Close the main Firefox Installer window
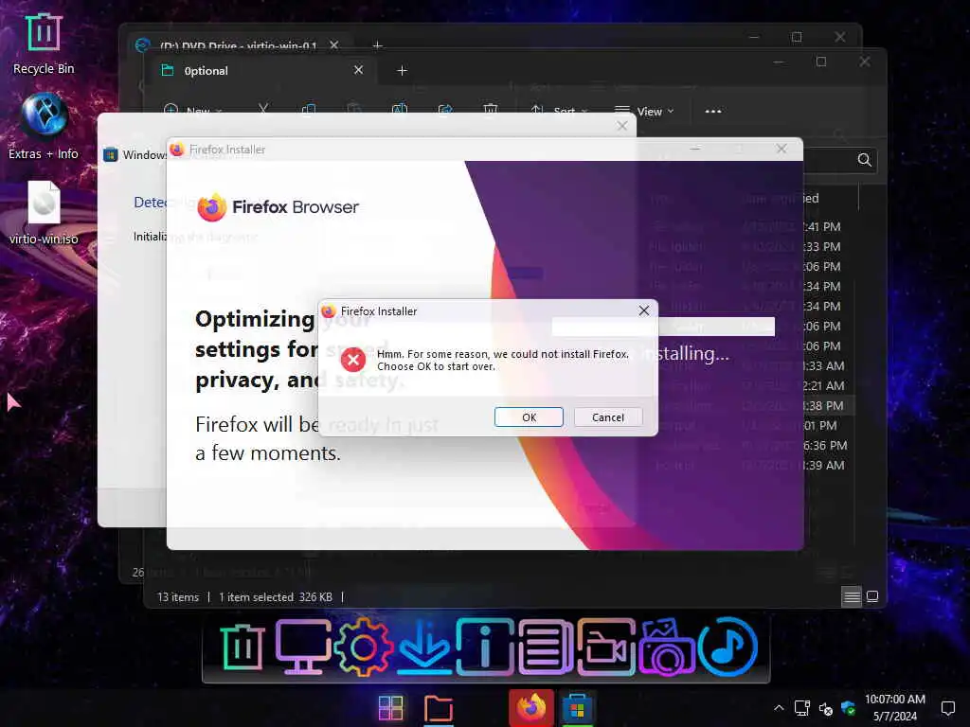 (781, 149)
